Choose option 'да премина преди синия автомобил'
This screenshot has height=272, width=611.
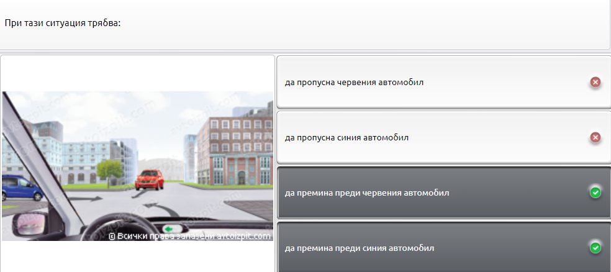[359, 248]
